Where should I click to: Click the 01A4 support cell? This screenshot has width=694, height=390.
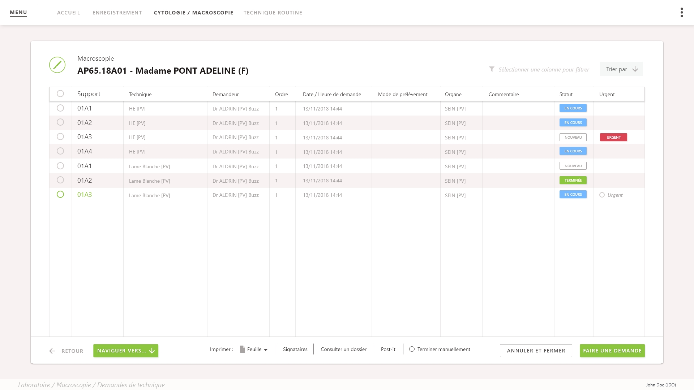(x=85, y=151)
